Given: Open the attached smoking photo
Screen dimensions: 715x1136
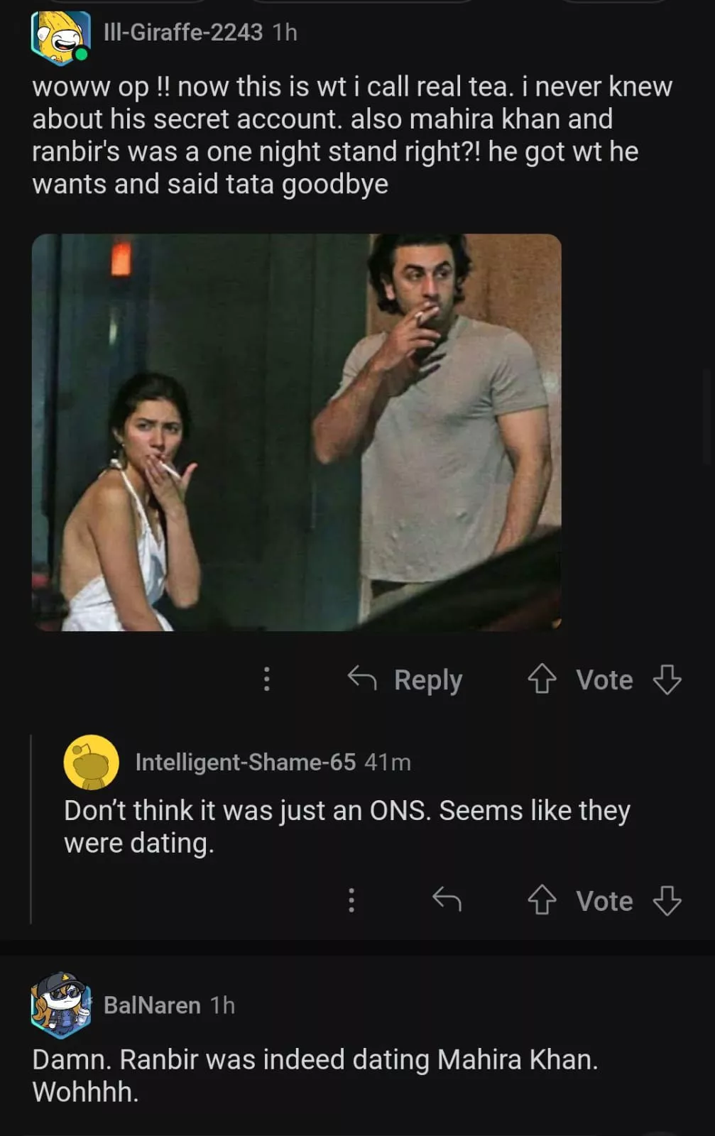Looking at the screenshot, I should pyautogui.click(x=297, y=432).
